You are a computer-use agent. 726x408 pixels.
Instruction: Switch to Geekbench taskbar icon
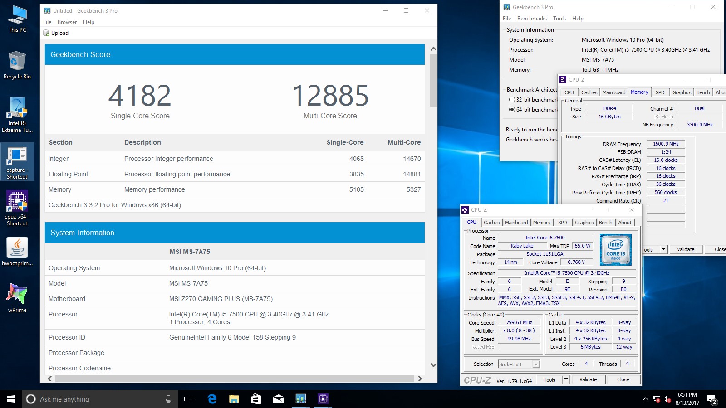300,399
